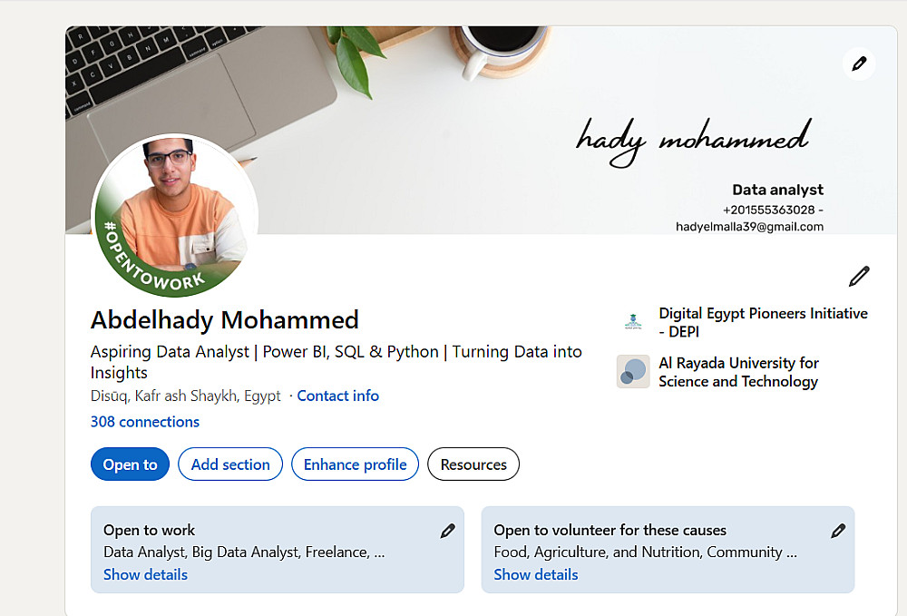The image size is (907, 616).
Task: Click the Al Rayada University logo icon
Action: (633, 371)
